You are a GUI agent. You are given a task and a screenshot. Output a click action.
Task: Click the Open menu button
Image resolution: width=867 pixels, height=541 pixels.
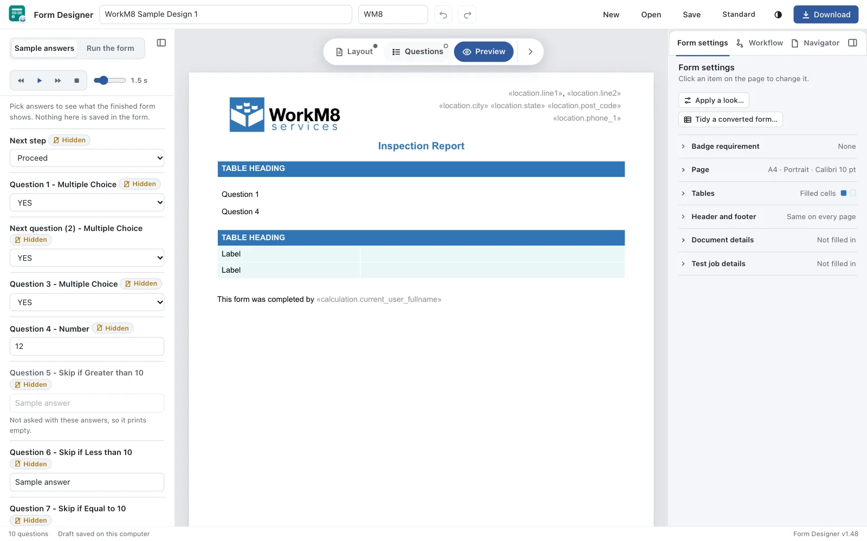651,15
